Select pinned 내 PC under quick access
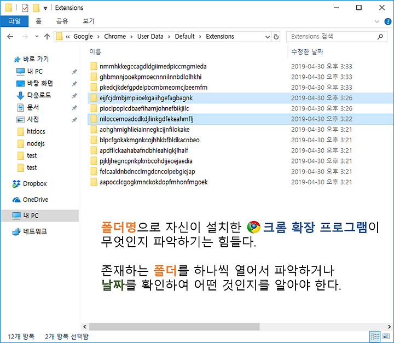Image resolution: width=394 pixels, height=343 pixels. pos(35,71)
